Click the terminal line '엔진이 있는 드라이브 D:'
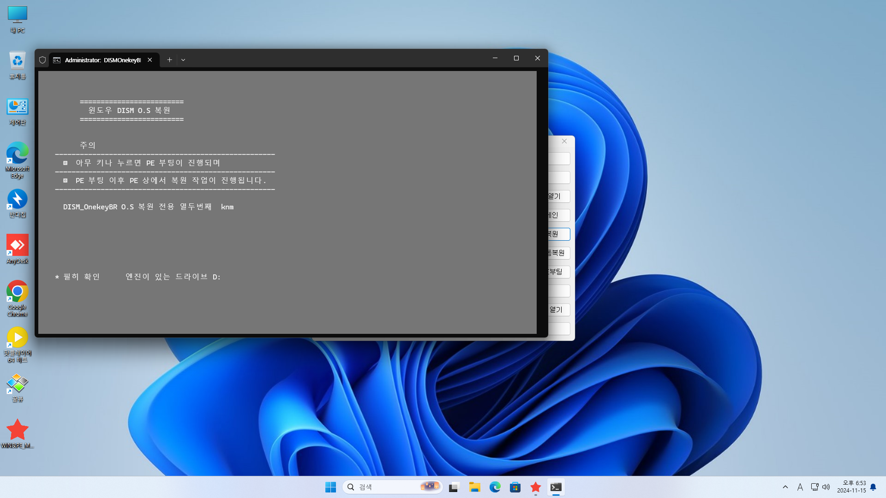The height and width of the screenshot is (498, 886). pos(173,277)
